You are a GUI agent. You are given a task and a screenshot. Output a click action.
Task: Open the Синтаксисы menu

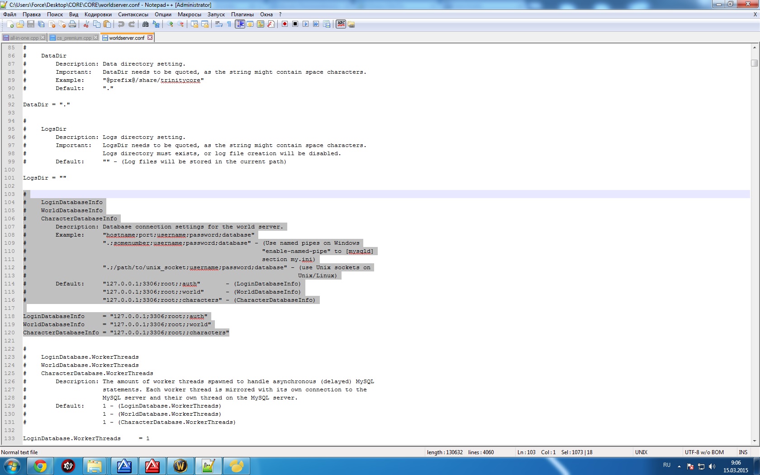(133, 14)
